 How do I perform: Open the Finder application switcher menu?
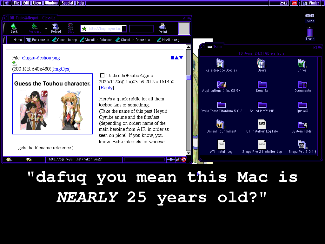311,3
